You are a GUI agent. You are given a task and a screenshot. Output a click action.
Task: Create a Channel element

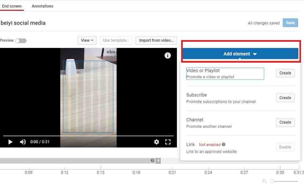click(x=285, y=122)
